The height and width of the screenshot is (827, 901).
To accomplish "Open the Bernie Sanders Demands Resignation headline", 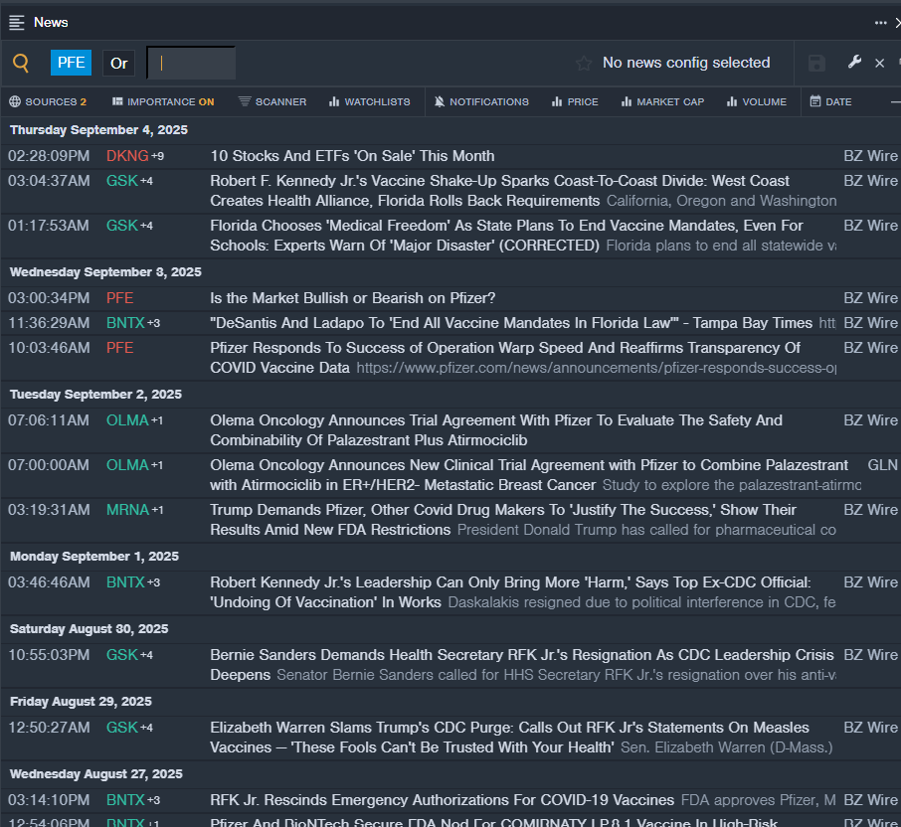I will [522, 664].
